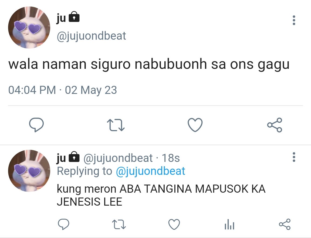Open the 18s timestamp on reply
The width and height of the screenshot is (311, 238).
point(171,158)
